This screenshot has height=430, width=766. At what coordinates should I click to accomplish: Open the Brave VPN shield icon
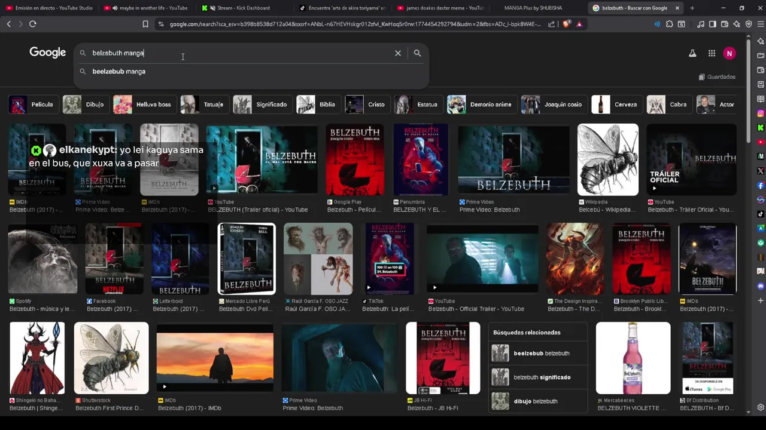click(x=749, y=24)
